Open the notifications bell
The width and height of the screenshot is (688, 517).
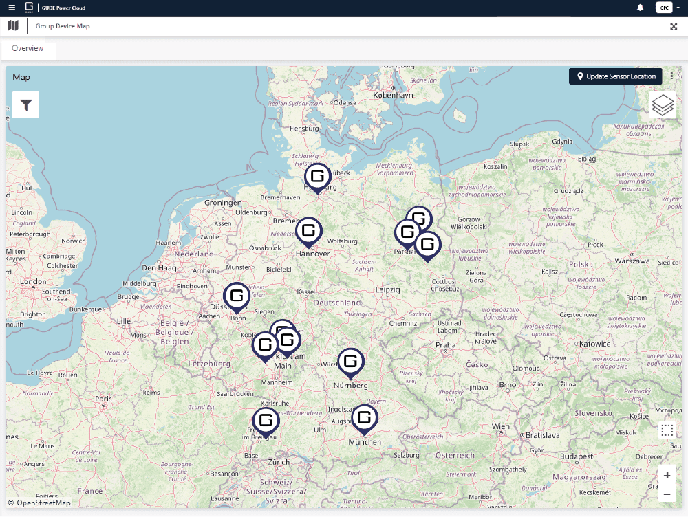[x=640, y=8]
